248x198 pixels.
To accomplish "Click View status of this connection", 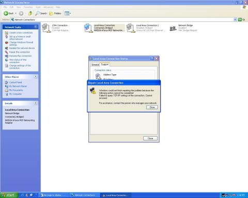I will (x=18, y=61).
